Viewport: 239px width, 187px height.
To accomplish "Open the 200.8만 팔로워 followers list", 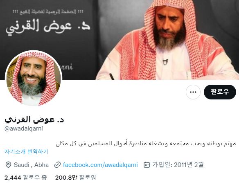I will pyautogui.click(x=75, y=178).
